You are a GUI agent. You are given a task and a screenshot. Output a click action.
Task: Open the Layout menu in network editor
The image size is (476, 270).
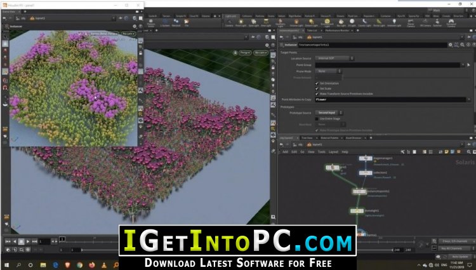point(333,152)
